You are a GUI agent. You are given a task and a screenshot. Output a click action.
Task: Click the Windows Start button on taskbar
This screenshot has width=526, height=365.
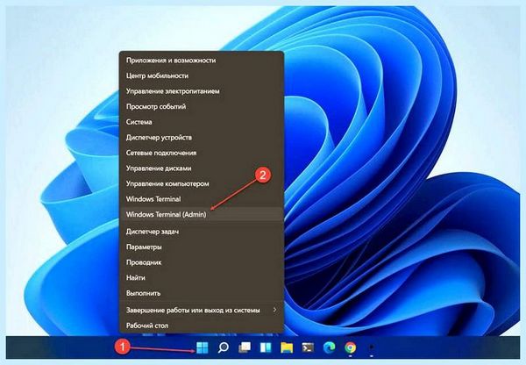coord(202,347)
